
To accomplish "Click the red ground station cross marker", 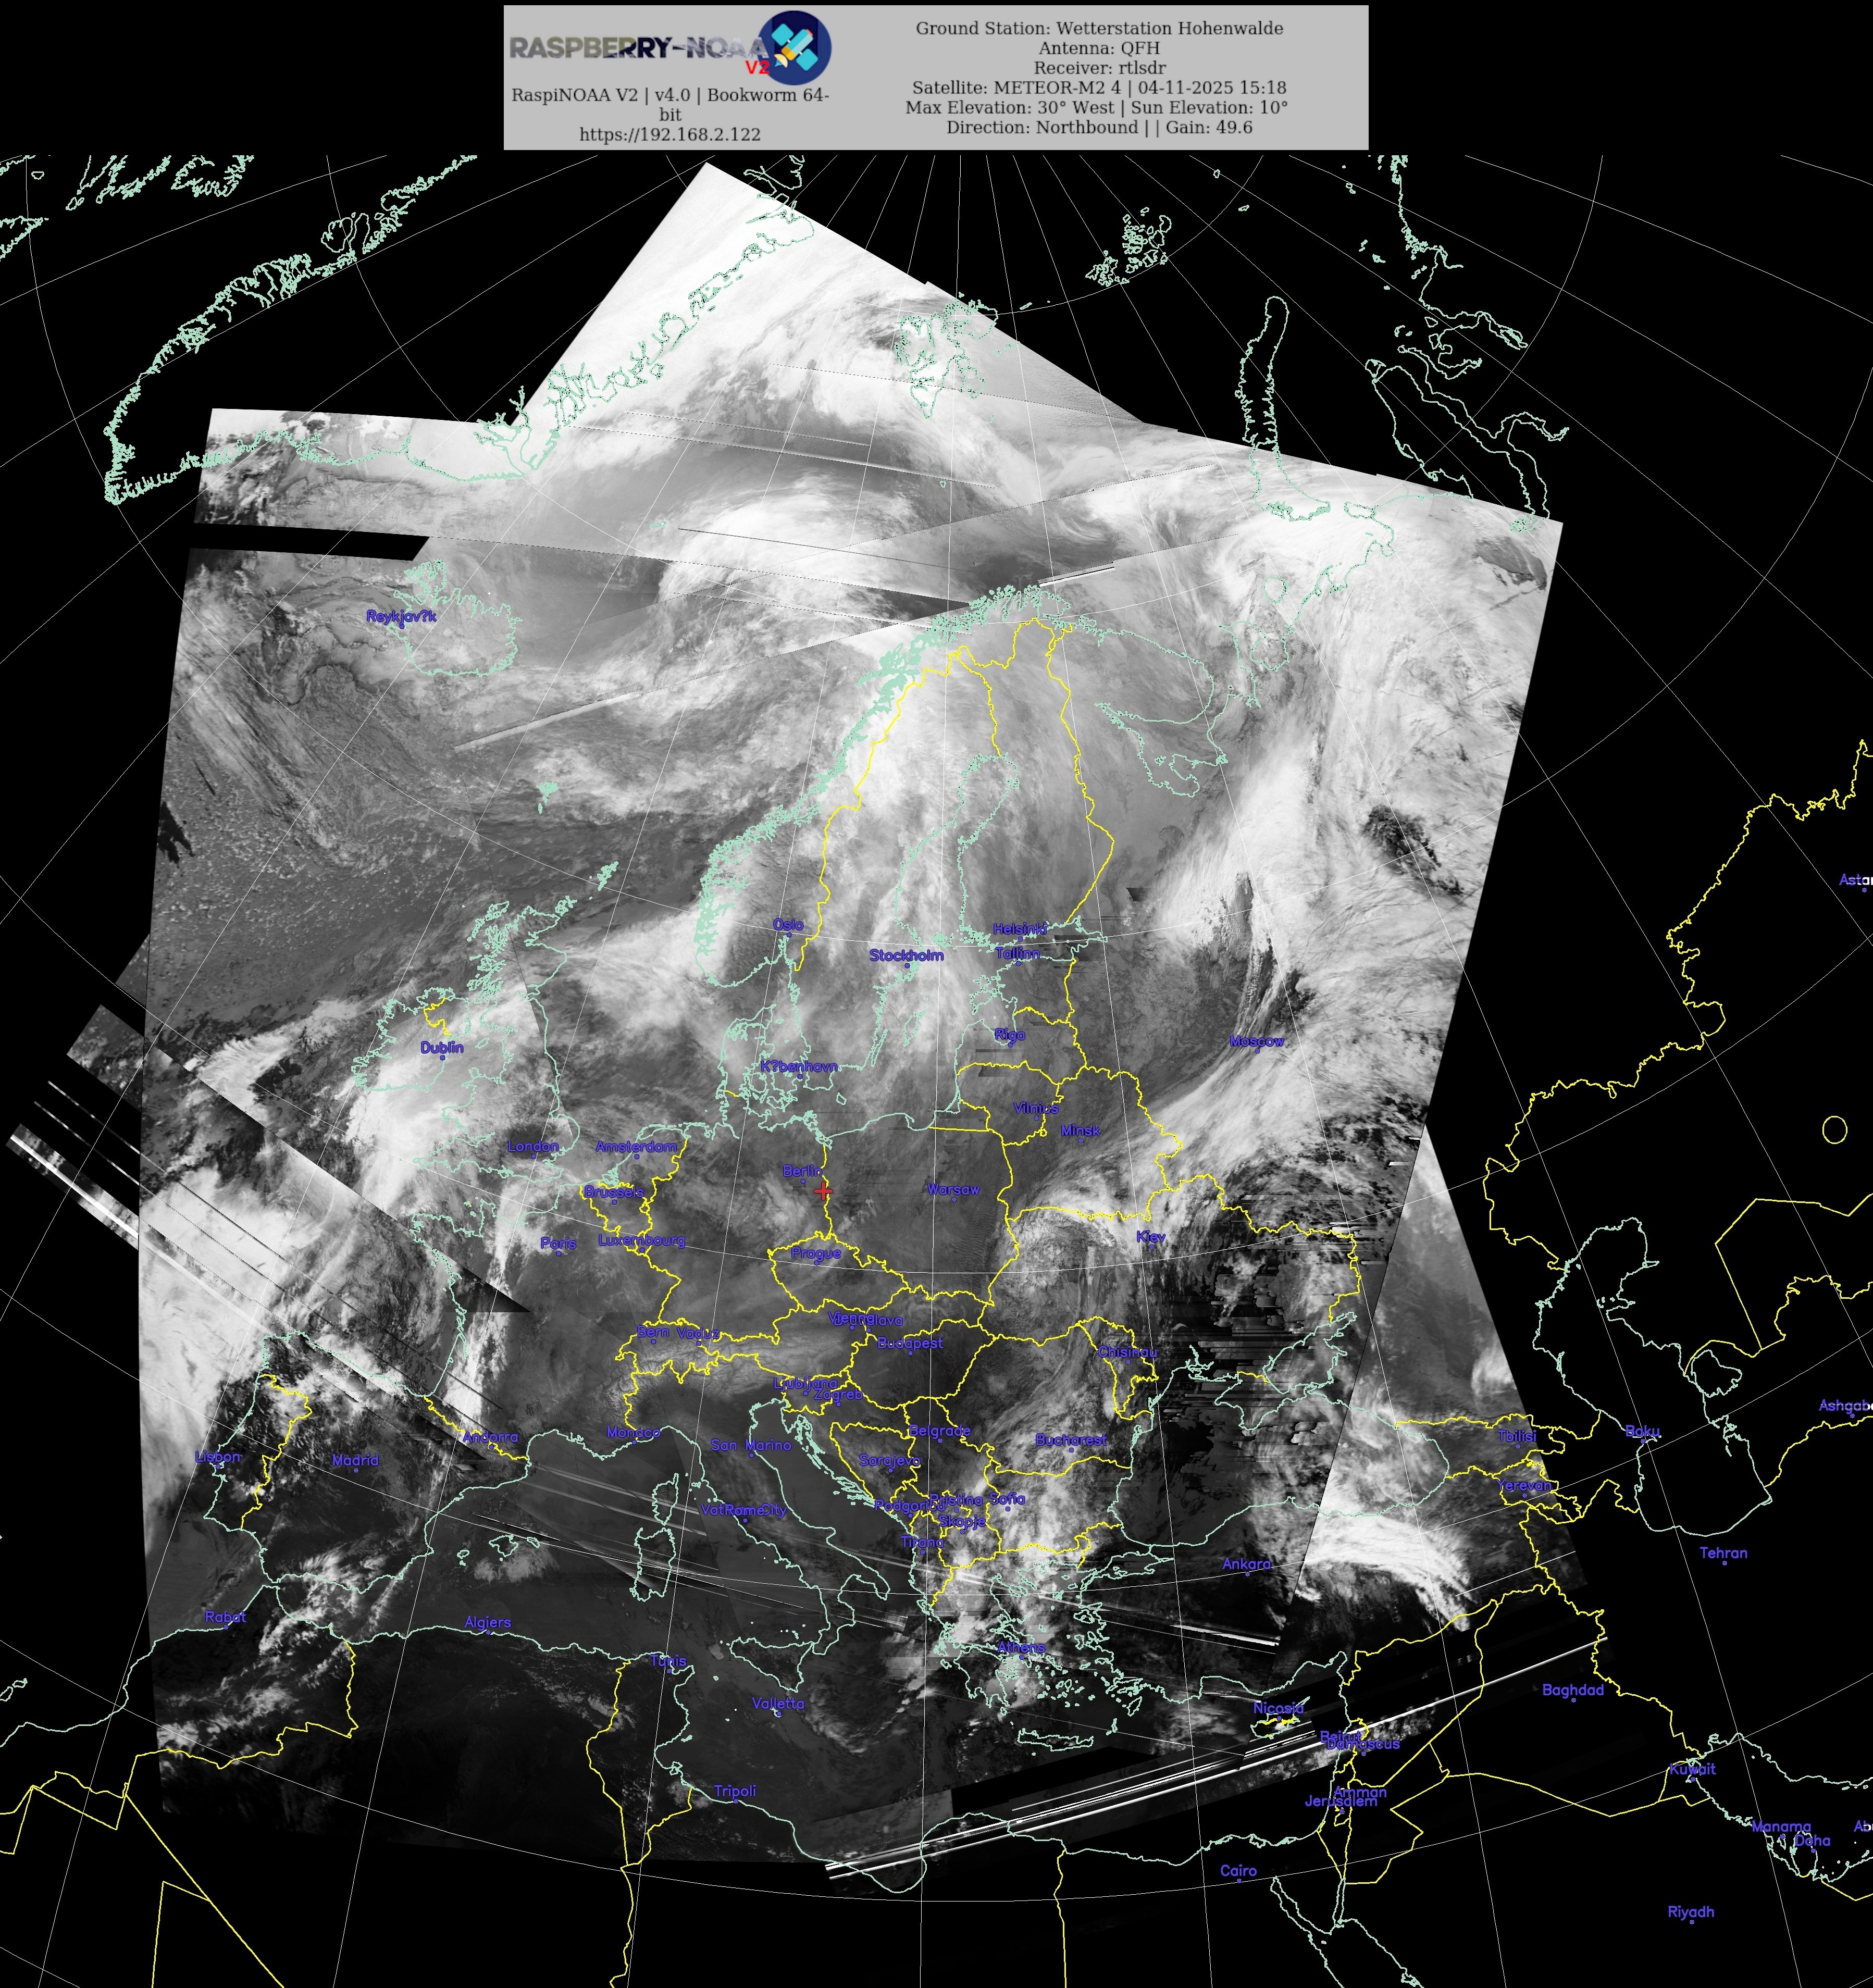I will pyautogui.click(x=823, y=1190).
